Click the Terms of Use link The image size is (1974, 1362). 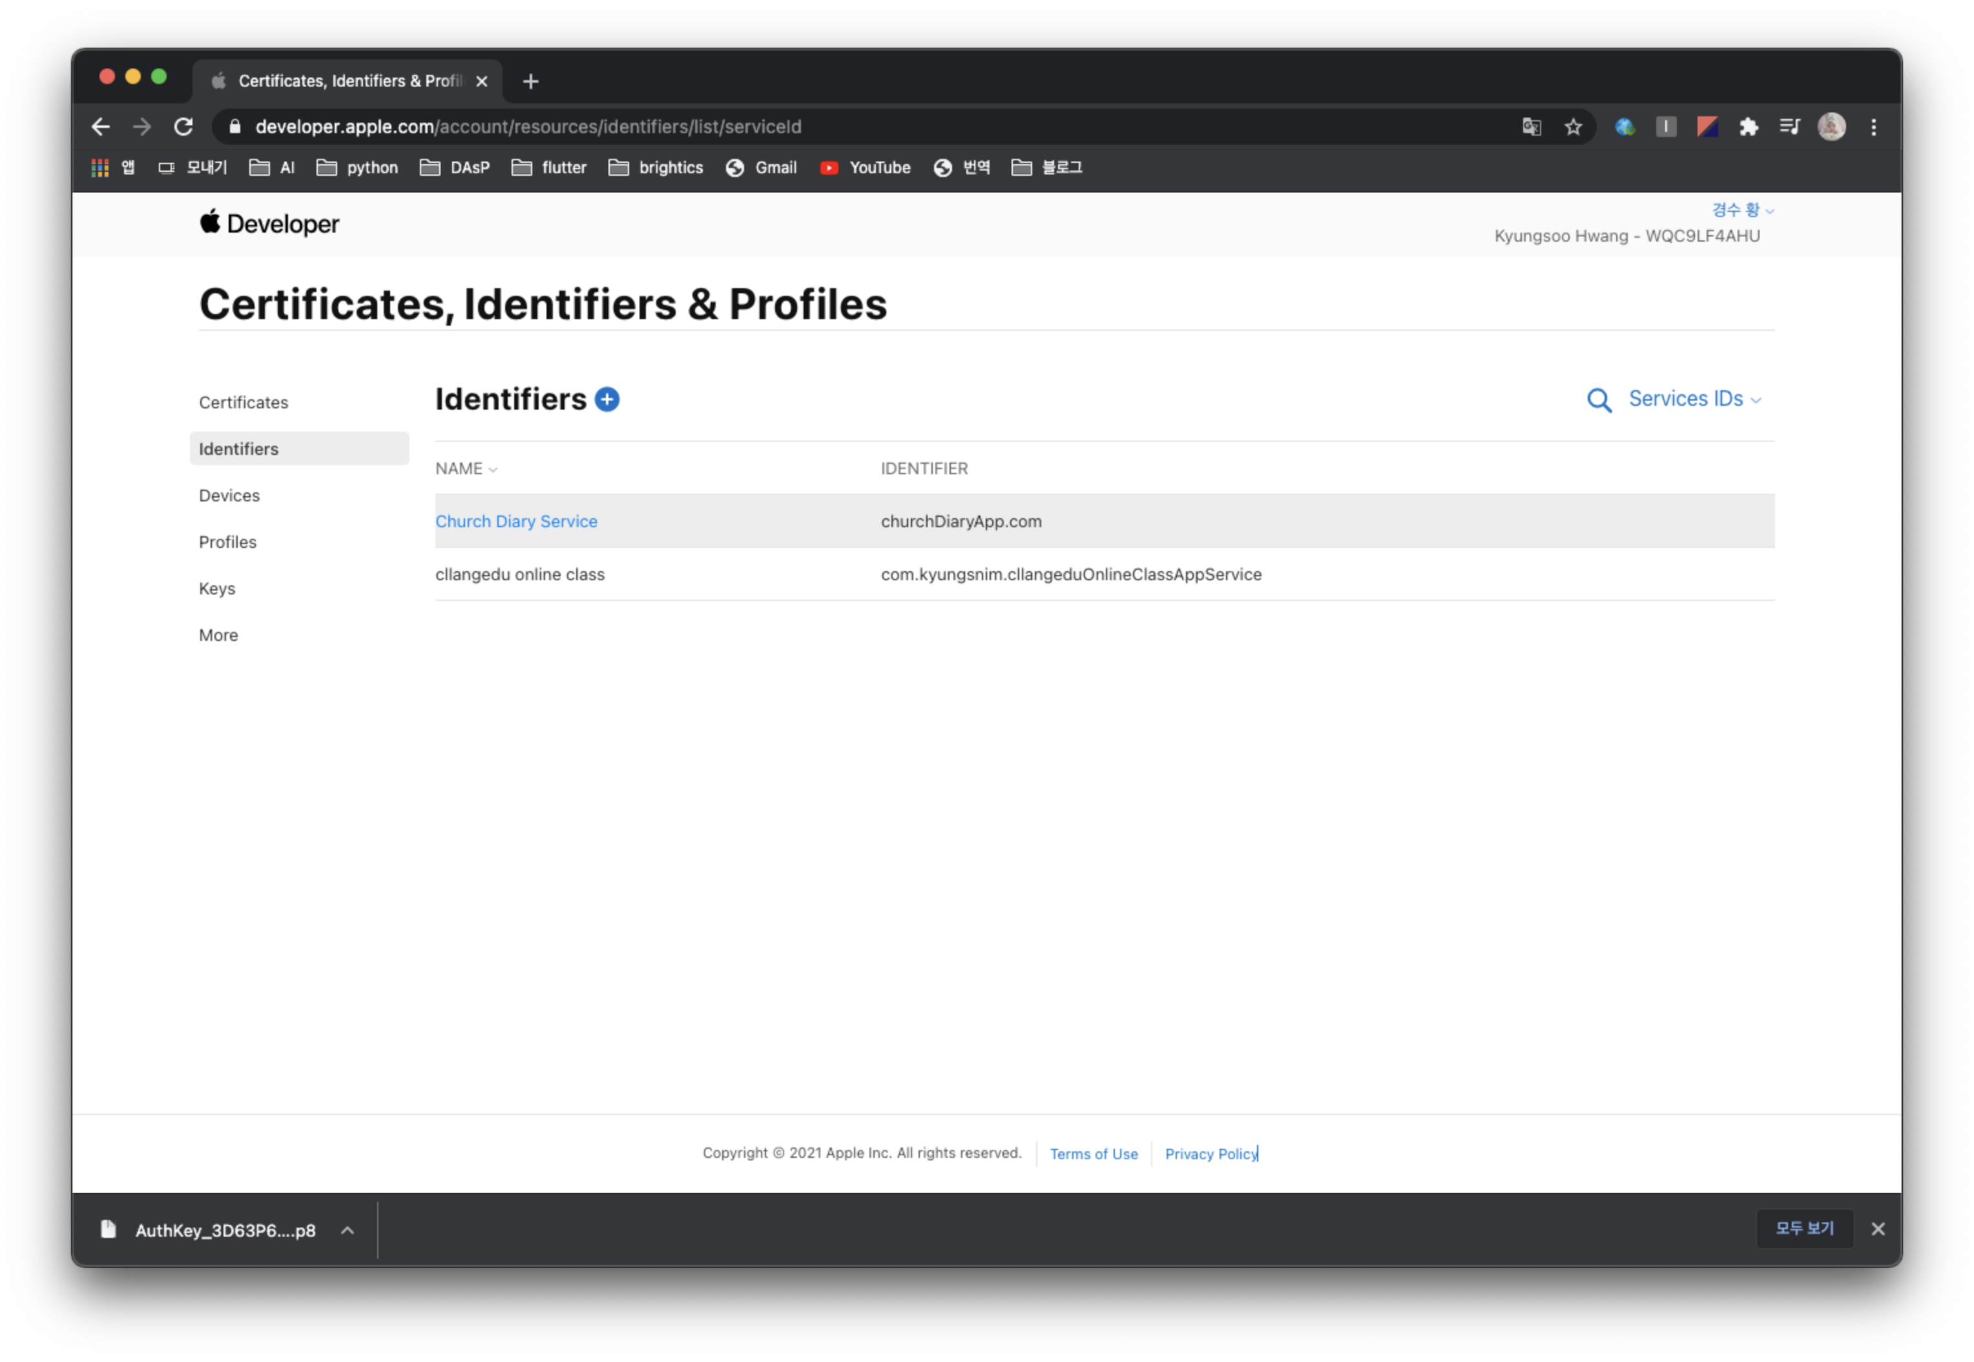point(1093,1154)
